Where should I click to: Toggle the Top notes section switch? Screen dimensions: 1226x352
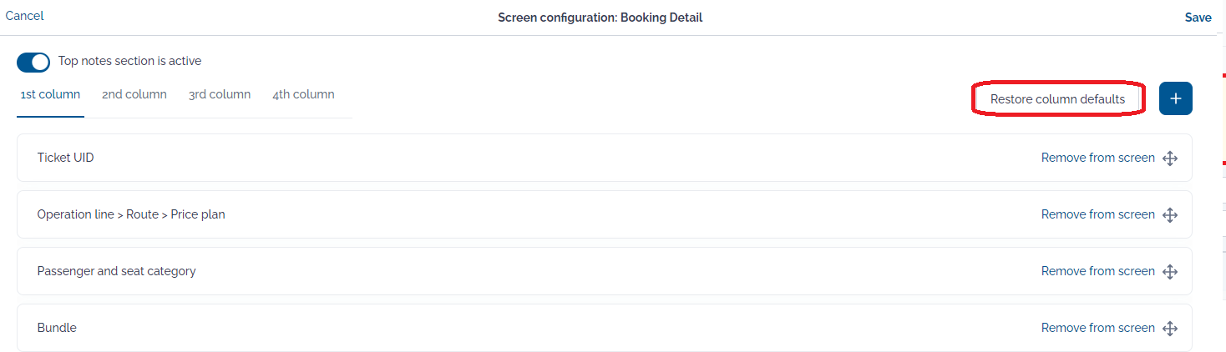pyautogui.click(x=33, y=62)
